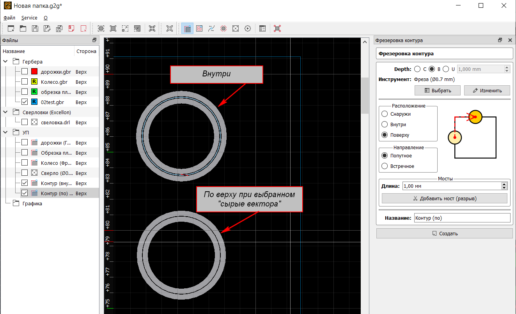This screenshot has width=516, height=314.
Task: Click the red color swatch of дорожки.gbr
Action: pos(34,72)
